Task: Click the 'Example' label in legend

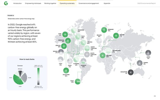Action: point(20,66)
